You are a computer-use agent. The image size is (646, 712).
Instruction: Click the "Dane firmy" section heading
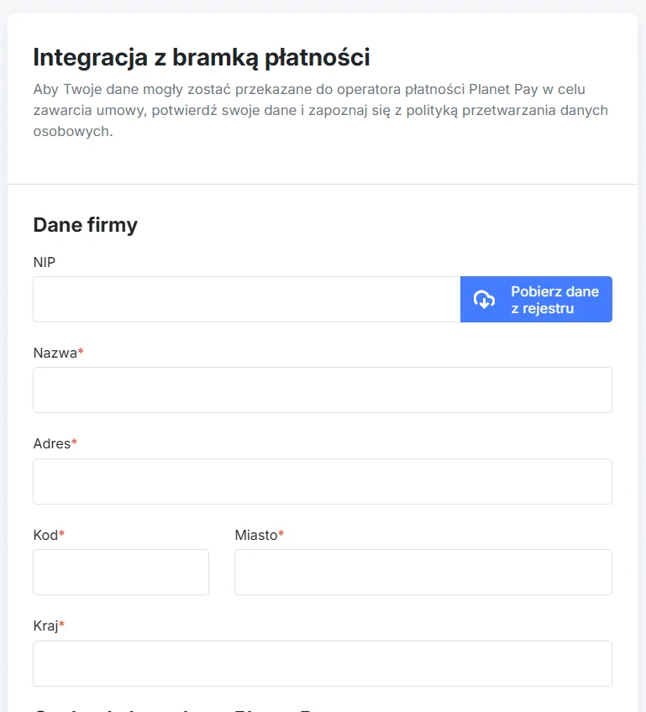pos(84,224)
